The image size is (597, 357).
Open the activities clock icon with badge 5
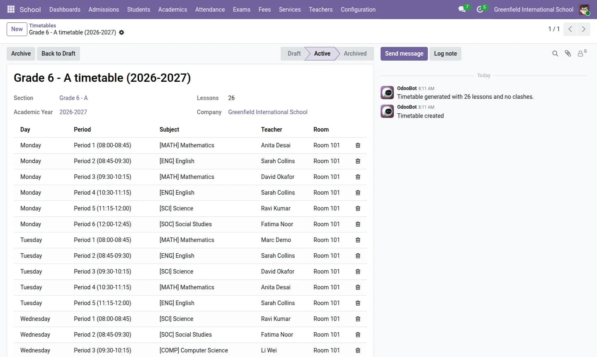[480, 9]
